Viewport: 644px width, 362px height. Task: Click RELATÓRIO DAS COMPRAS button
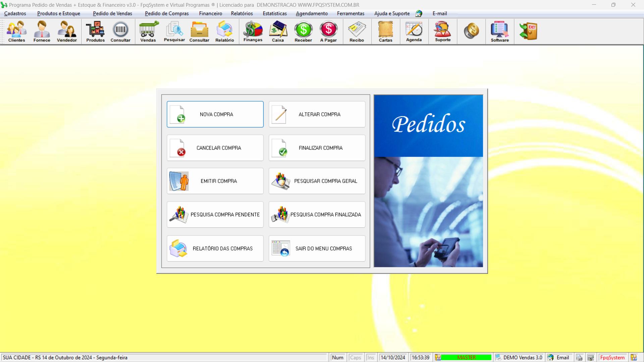coord(215,248)
